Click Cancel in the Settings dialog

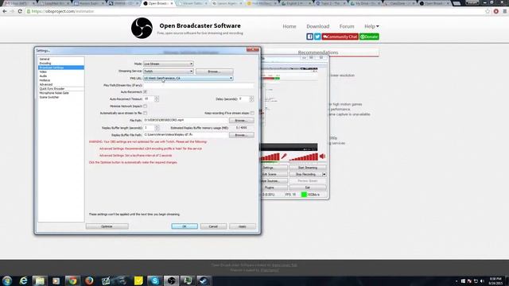coord(213,226)
